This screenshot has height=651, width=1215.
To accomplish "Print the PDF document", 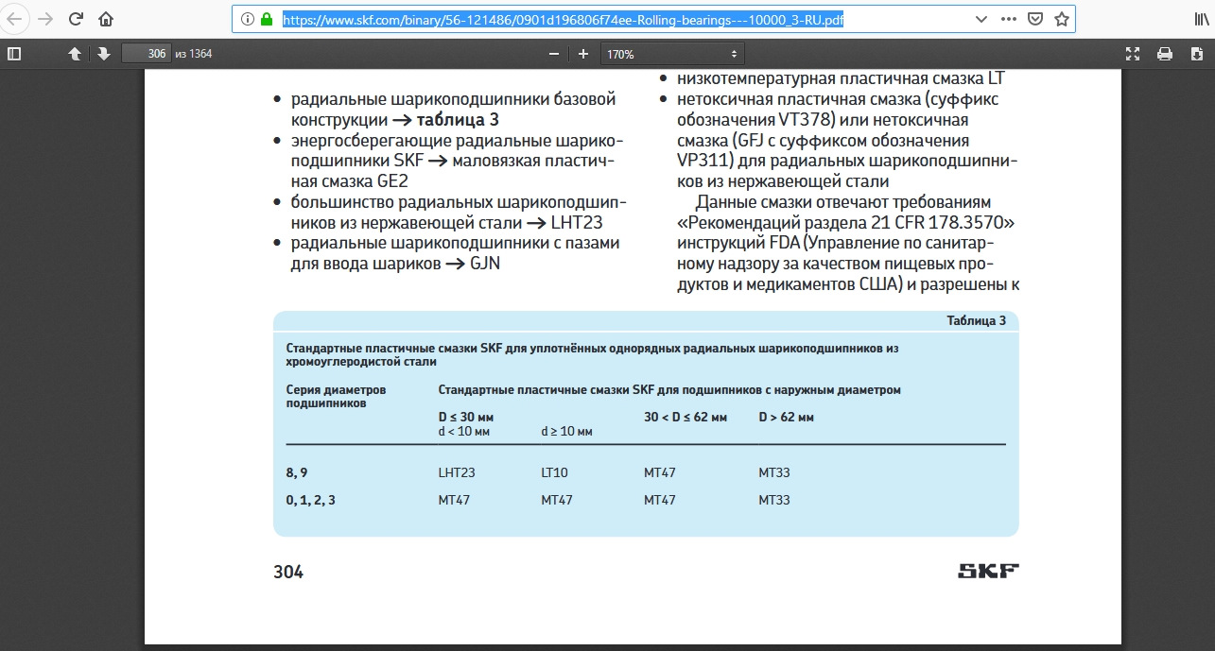I will point(1165,54).
